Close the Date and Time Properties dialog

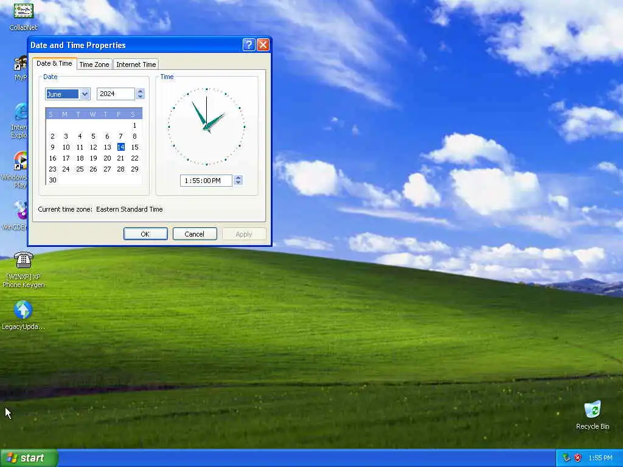click(263, 45)
